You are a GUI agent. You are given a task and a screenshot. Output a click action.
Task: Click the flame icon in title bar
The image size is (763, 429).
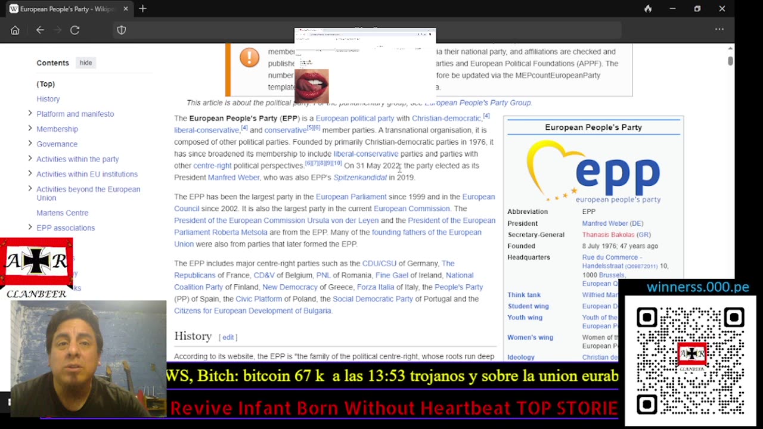[x=648, y=8]
